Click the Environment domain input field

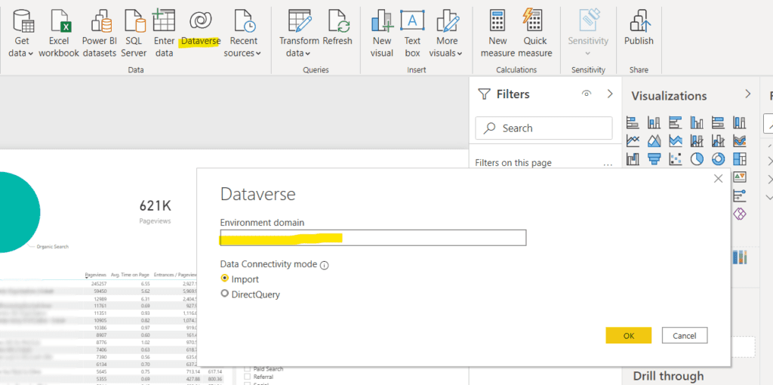point(373,238)
